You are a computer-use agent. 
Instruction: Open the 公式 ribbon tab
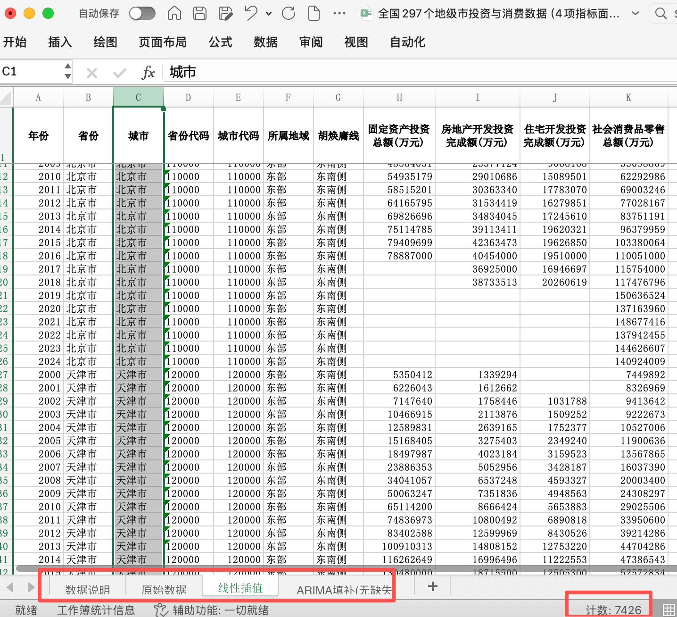(220, 42)
